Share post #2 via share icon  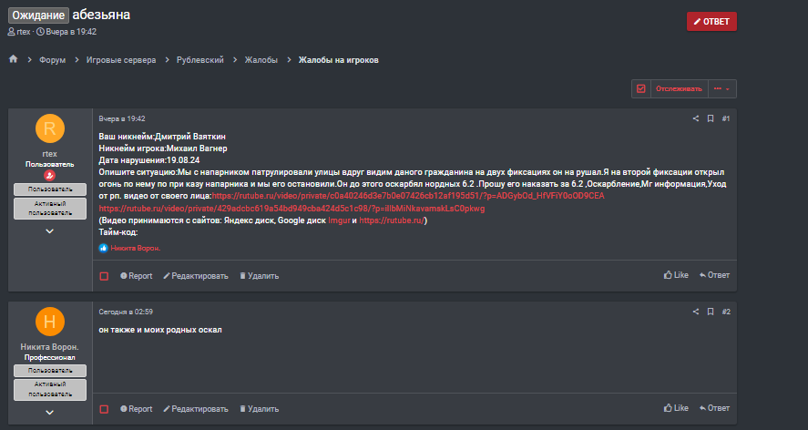pos(696,312)
